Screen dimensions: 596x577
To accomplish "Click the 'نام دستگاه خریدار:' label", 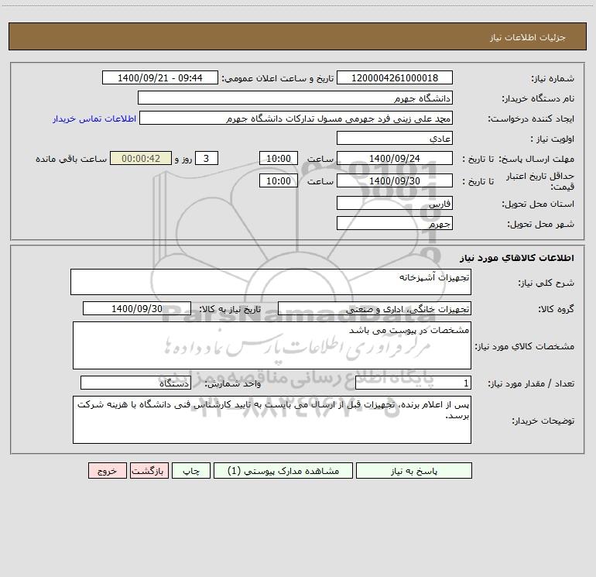I will (x=538, y=99).
